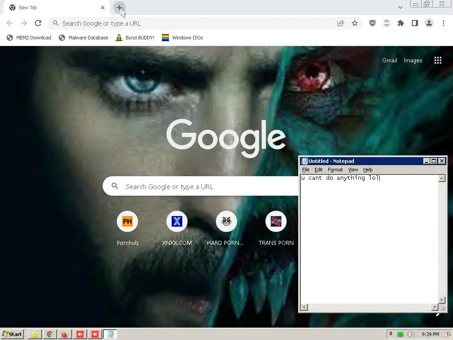Expand the hidden system tray icons

(x=391, y=334)
